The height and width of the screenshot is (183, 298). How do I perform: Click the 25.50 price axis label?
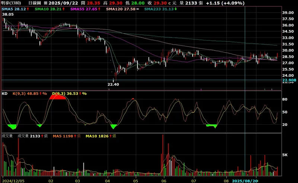(288, 69)
